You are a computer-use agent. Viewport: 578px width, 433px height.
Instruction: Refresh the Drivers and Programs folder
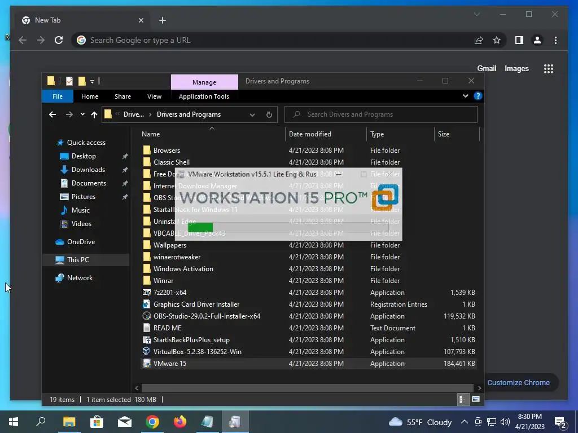pos(269,114)
